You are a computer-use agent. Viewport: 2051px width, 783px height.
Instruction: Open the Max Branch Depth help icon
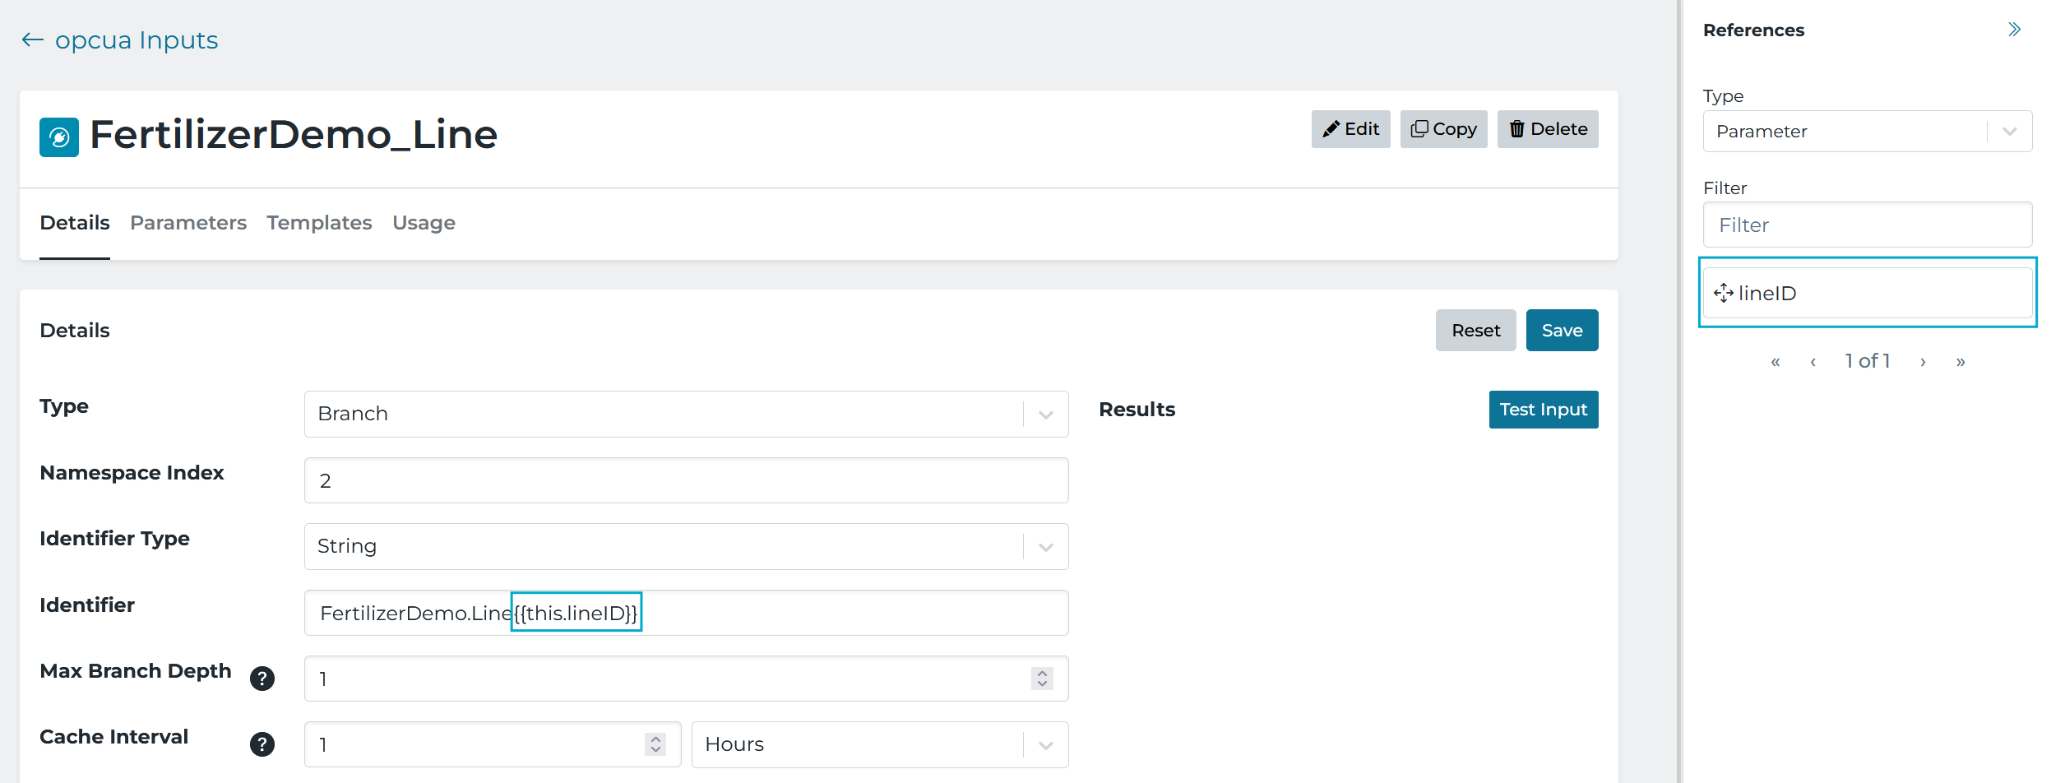coord(262,679)
